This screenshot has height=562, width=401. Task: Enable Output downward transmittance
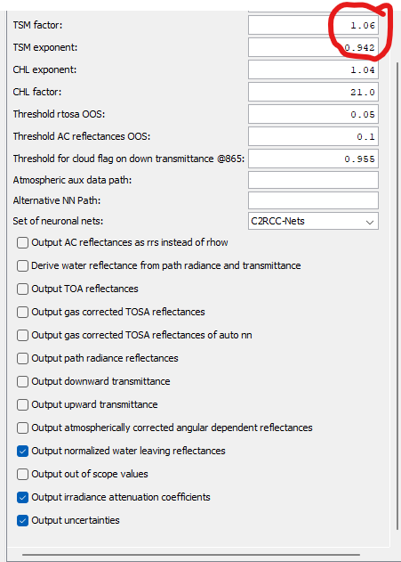[x=22, y=381]
